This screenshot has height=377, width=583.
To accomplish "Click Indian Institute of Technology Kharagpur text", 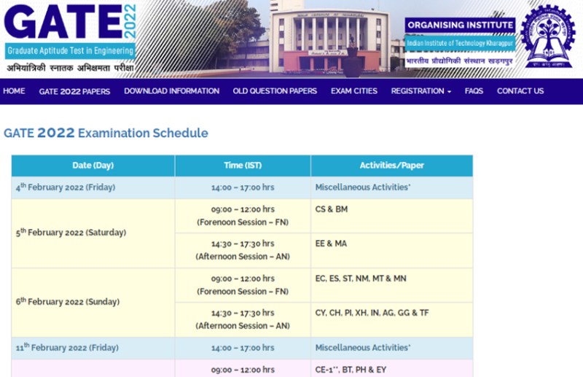I will point(460,43).
